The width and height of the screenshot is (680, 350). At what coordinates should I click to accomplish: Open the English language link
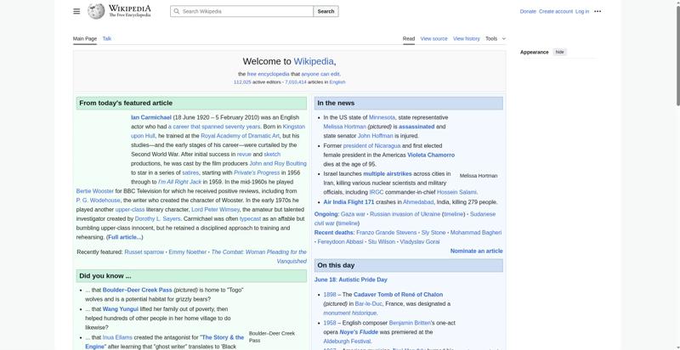click(337, 82)
